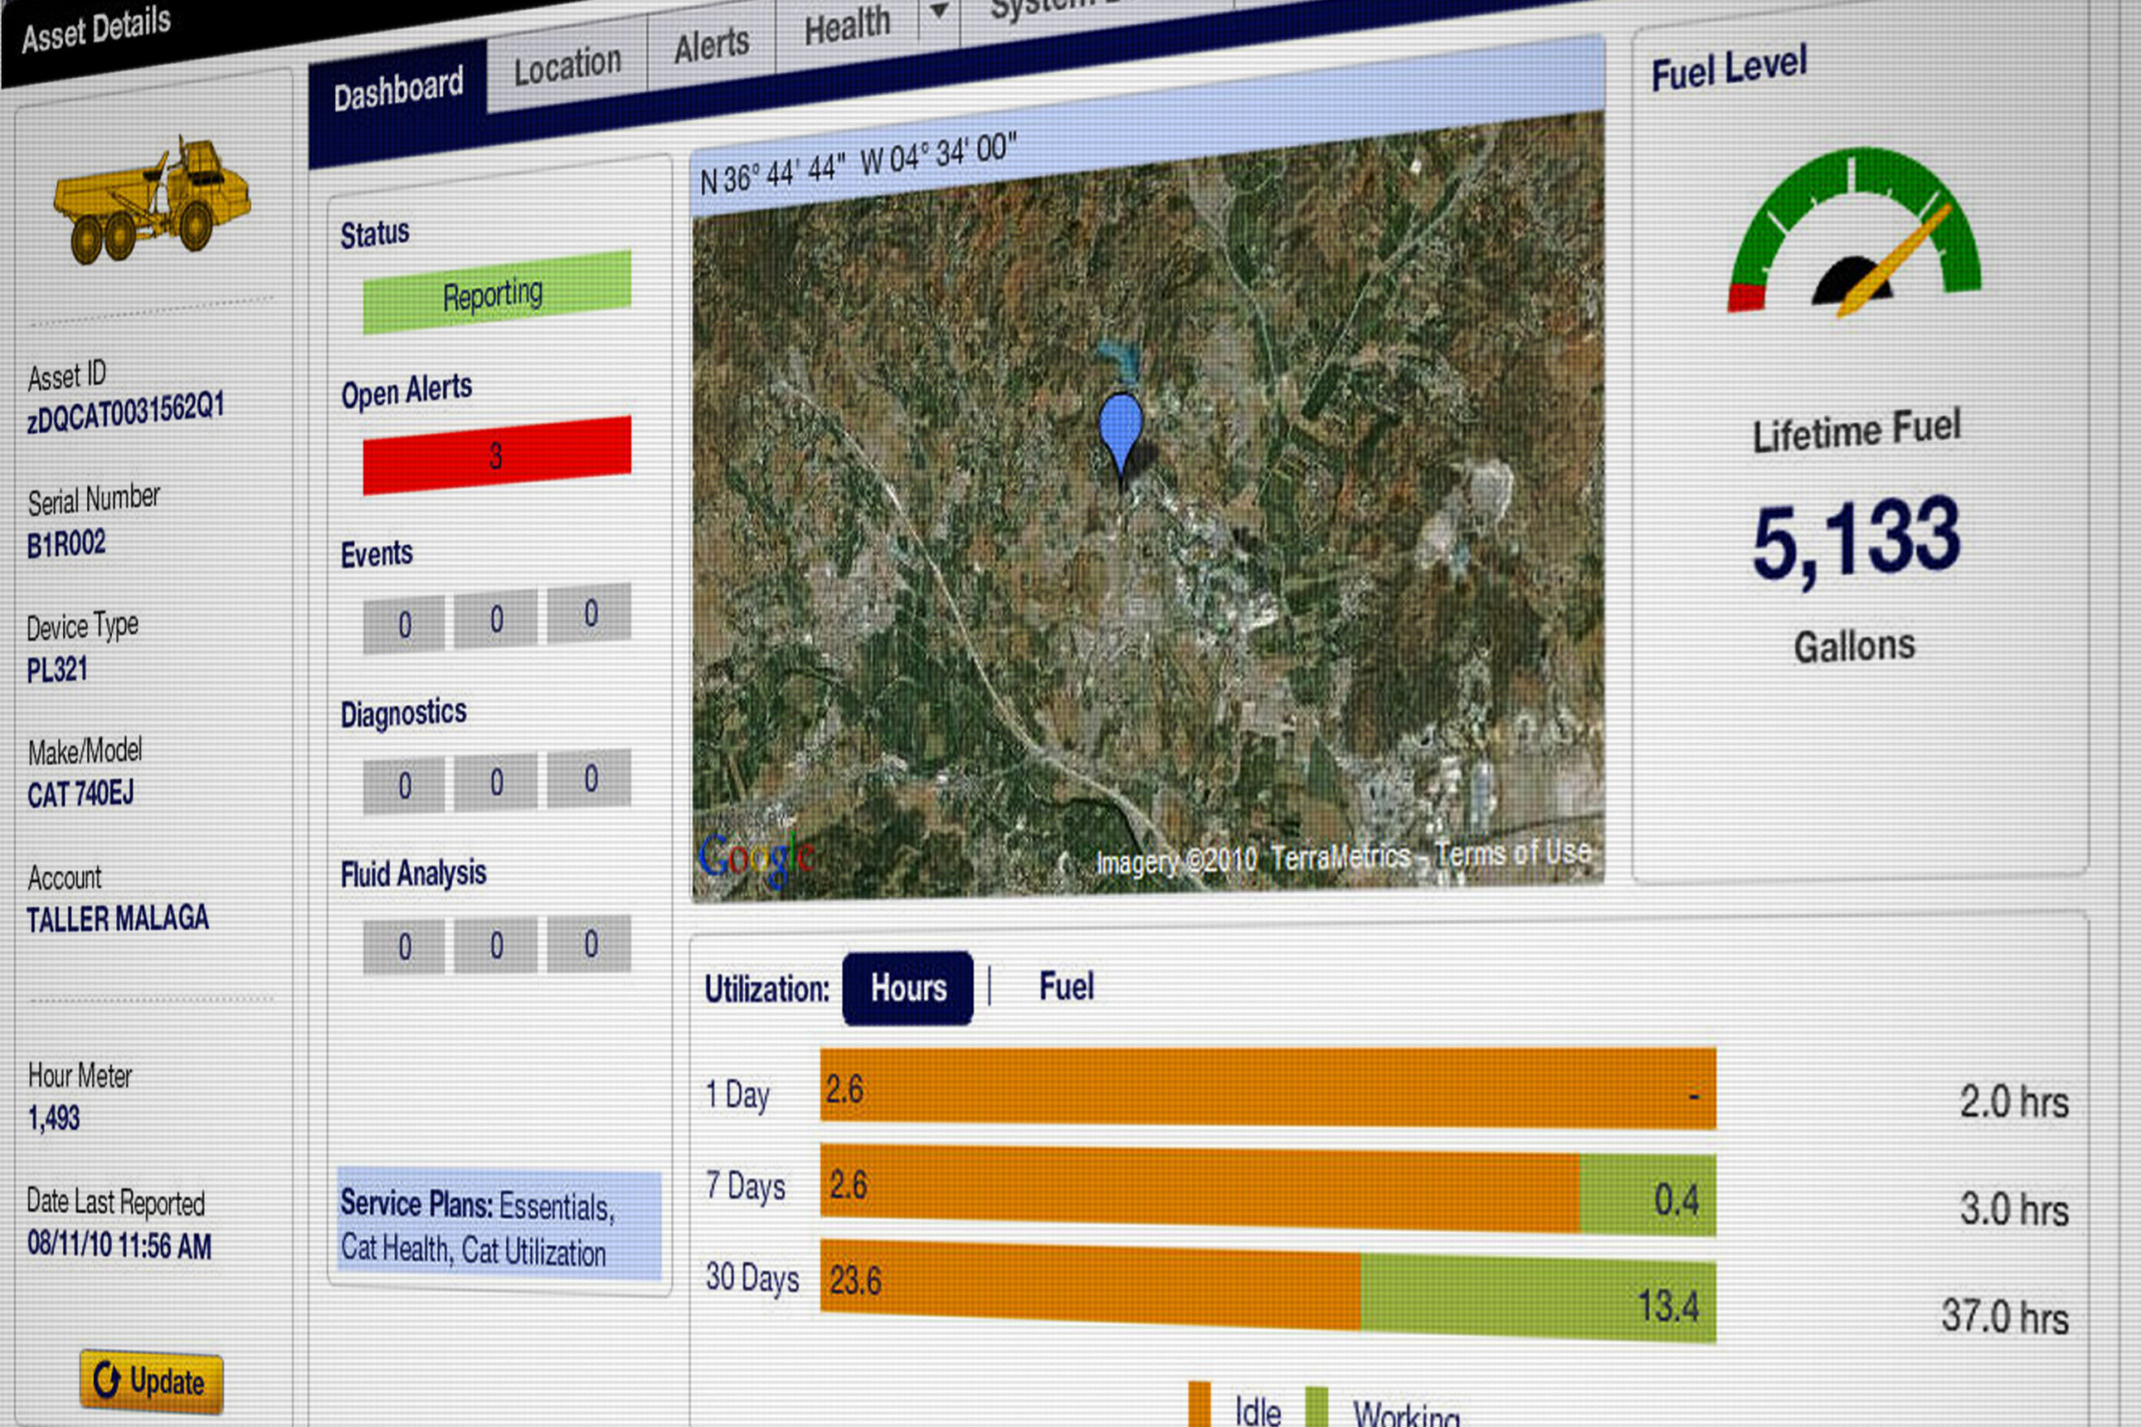Click the green Reporting status bar
This screenshot has width=2141, height=1427.
[x=496, y=293]
